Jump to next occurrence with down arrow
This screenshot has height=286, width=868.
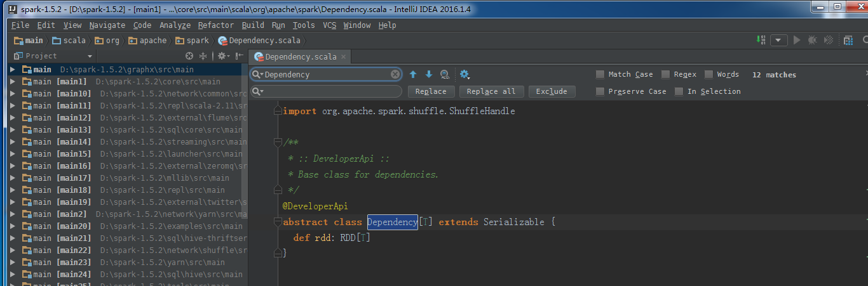[428, 74]
